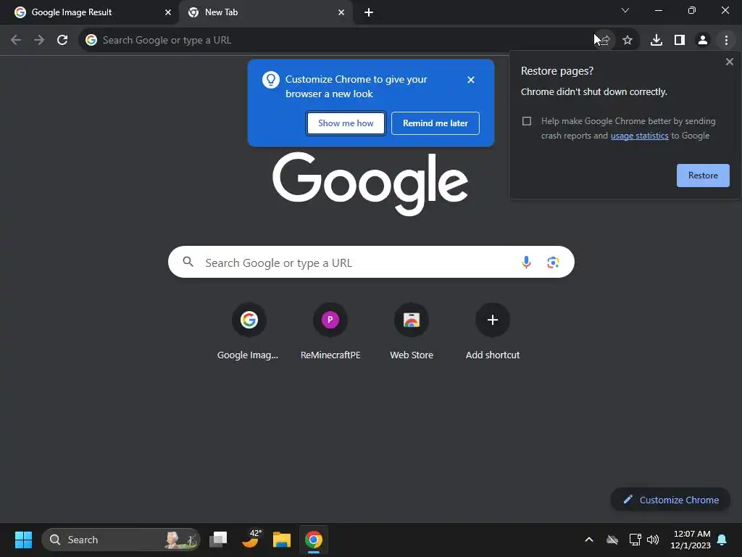742x557 pixels.
Task: Click the Chrome icon in the taskbar
Action: [x=313, y=540]
